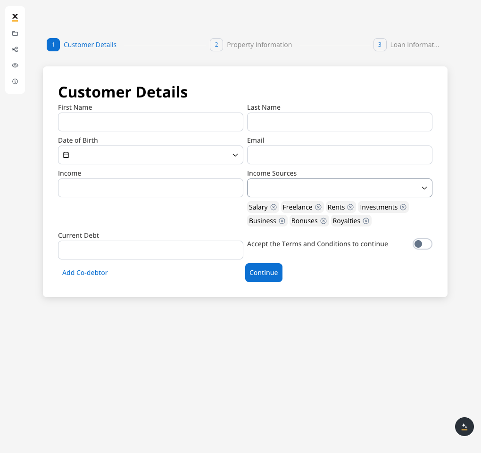This screenshot has width=481, height=453.
Task: Go to step 2 Property Information
Action: click(x=251, y=45)
